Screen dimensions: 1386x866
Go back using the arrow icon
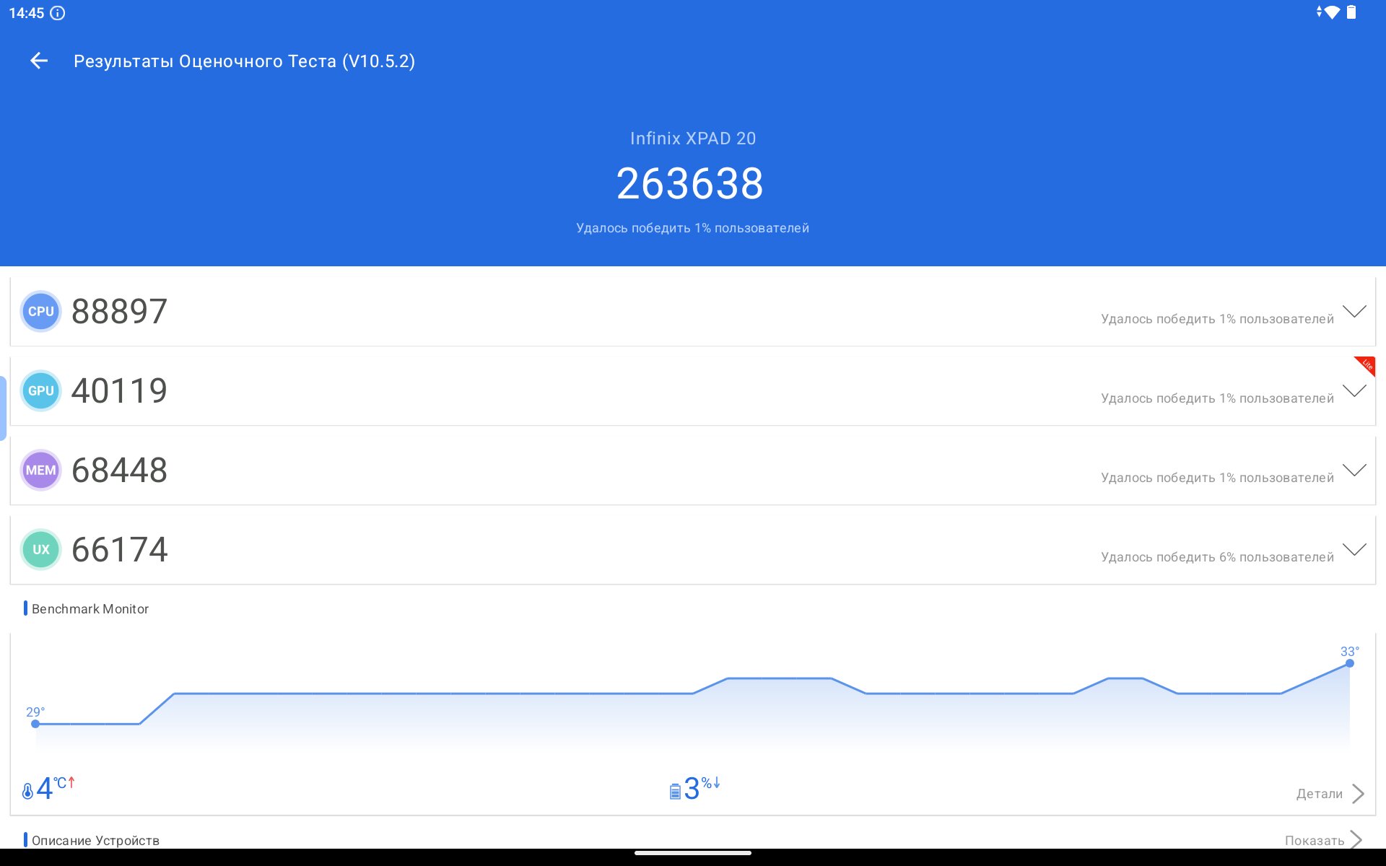[39, 61]
